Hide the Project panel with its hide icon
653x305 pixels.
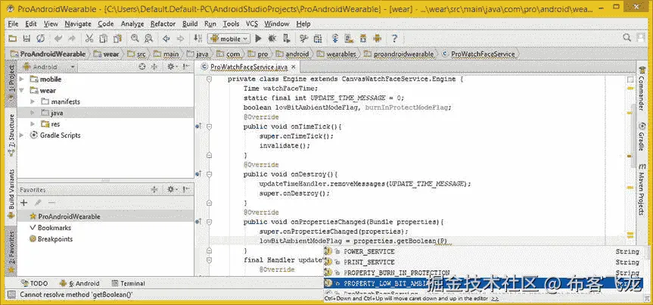(x=187, y=67)
